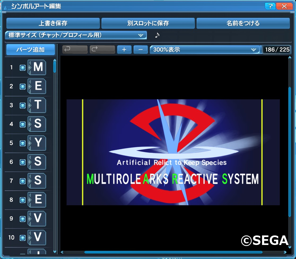Expand layer 7 using its small triangle
This screenshot has height=259, width=296.
click(x=29, y=181)
